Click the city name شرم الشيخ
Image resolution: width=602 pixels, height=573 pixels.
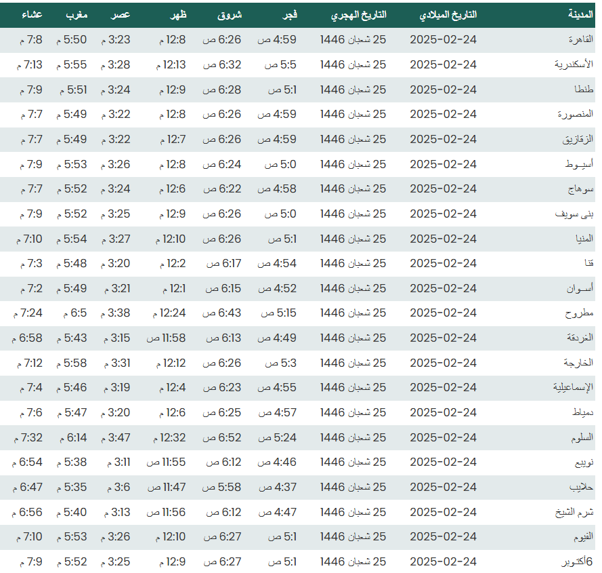[x=574, y=512]
